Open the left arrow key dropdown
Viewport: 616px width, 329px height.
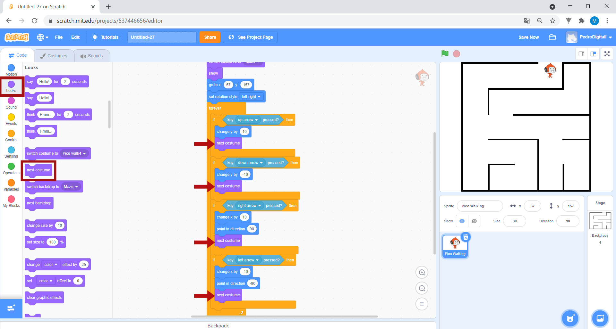(x=248, y=260)
